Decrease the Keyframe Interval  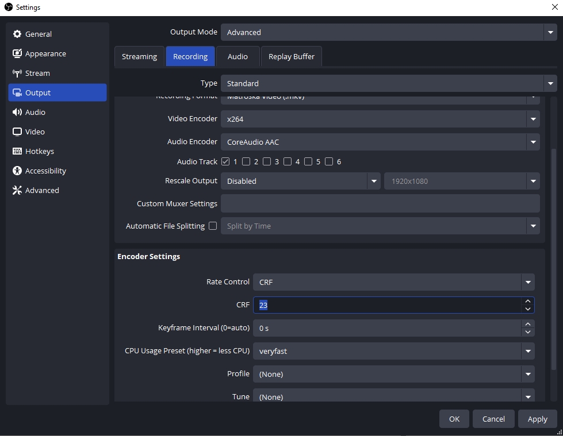tap(528, 332)
